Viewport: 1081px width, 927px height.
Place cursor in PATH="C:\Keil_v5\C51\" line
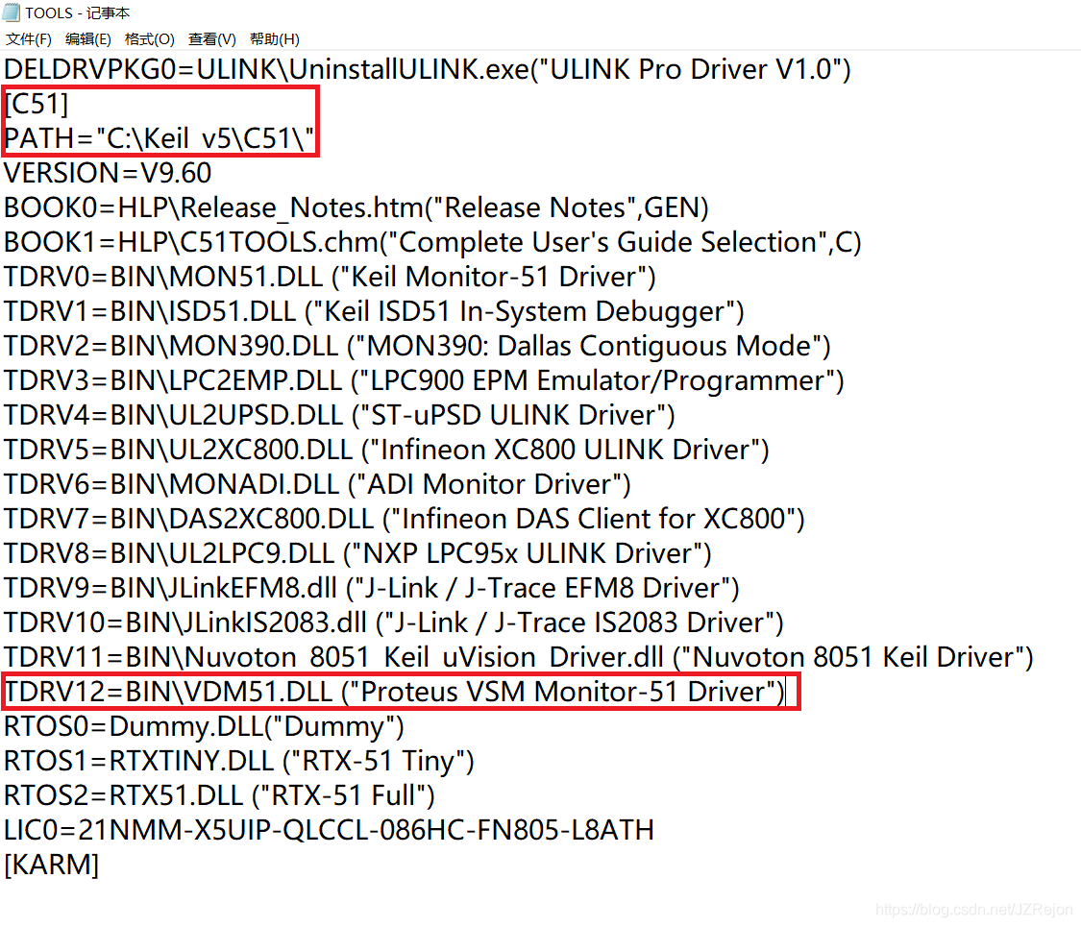click(x=160, y=138)
